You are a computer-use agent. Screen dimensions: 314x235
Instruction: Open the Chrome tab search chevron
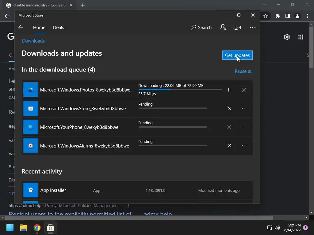click(x=265, y=4)
